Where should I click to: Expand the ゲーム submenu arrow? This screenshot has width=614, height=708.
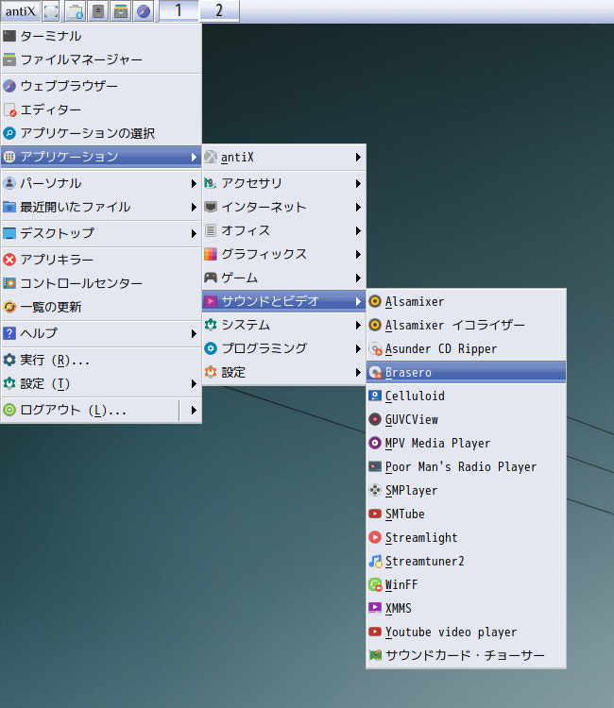[x=358, y=278]
